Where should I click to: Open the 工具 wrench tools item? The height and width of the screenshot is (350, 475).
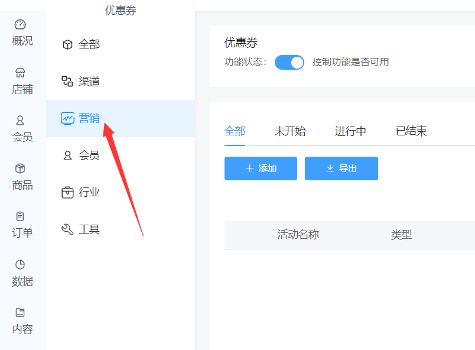pos(81,229)
